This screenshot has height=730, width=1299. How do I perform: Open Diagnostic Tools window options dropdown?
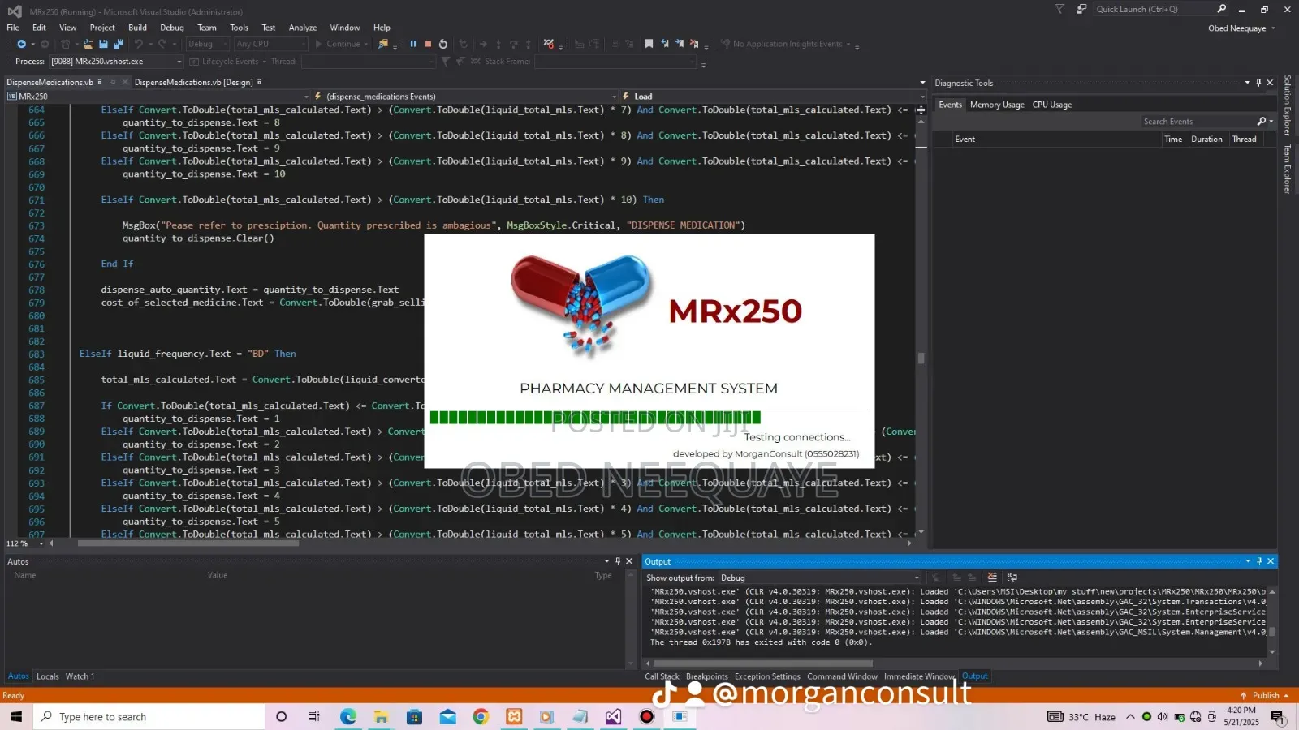[x=1247, y=83]
